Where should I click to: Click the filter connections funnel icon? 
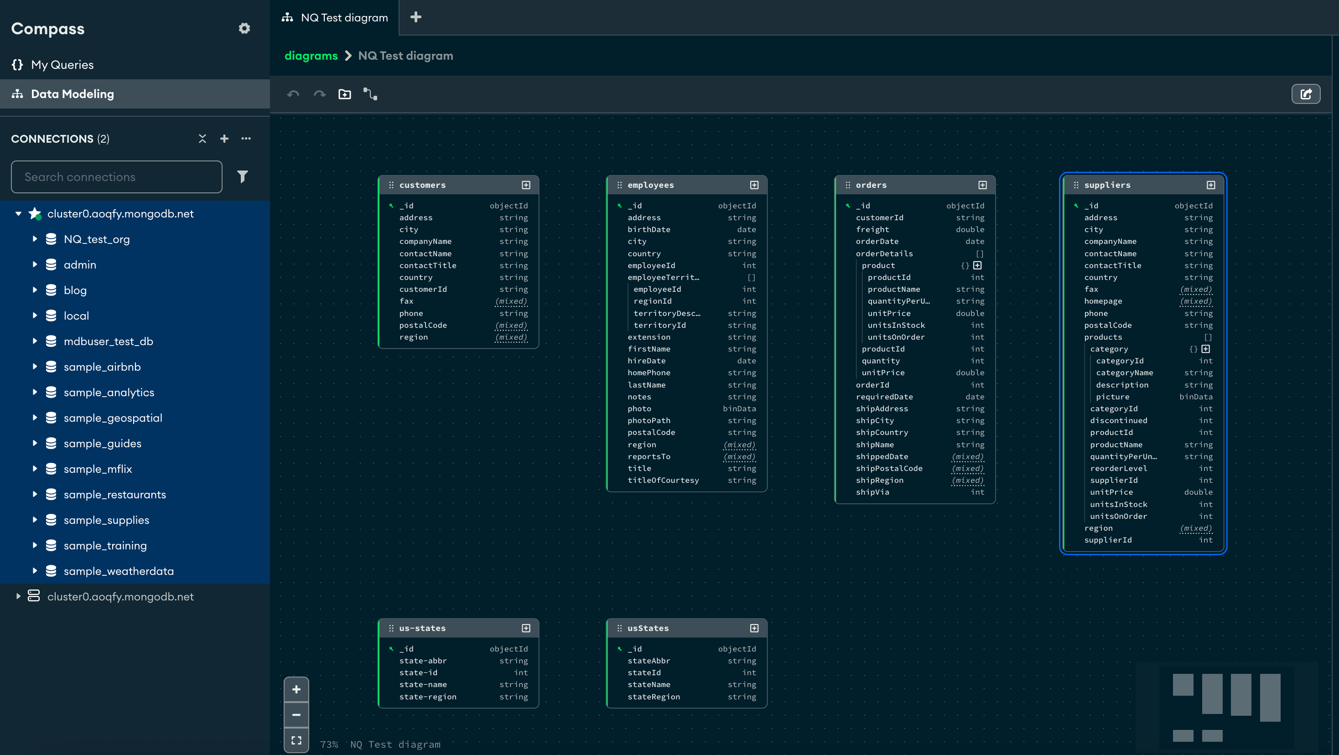coord(242,177)
